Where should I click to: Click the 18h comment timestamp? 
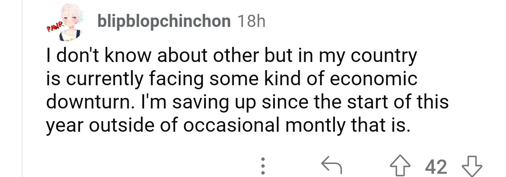[x=250, y=21]
